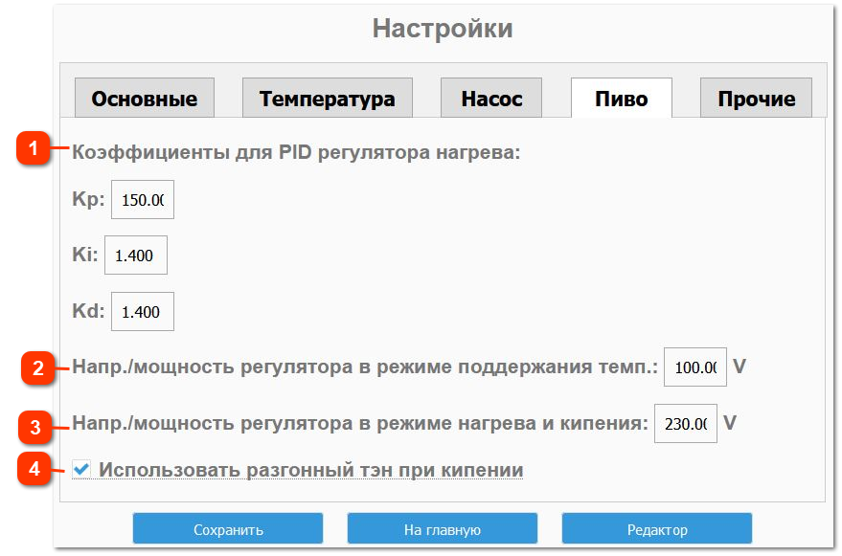The image size is (842, 556).
Task: Click the Kp coefficient input field
Action: point(143,200)
